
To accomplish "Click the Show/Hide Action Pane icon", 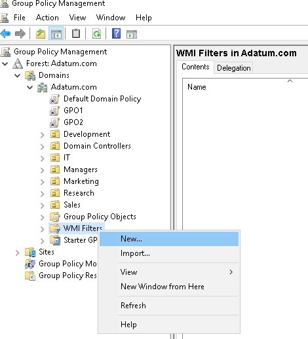I will (132, 35).
